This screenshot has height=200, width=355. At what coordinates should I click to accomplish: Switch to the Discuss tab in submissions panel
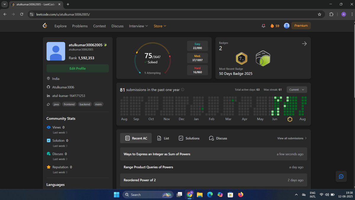218,138
